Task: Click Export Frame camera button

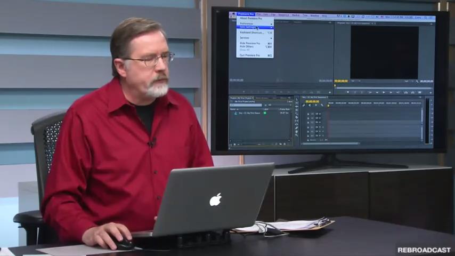Action: point(420,92)
